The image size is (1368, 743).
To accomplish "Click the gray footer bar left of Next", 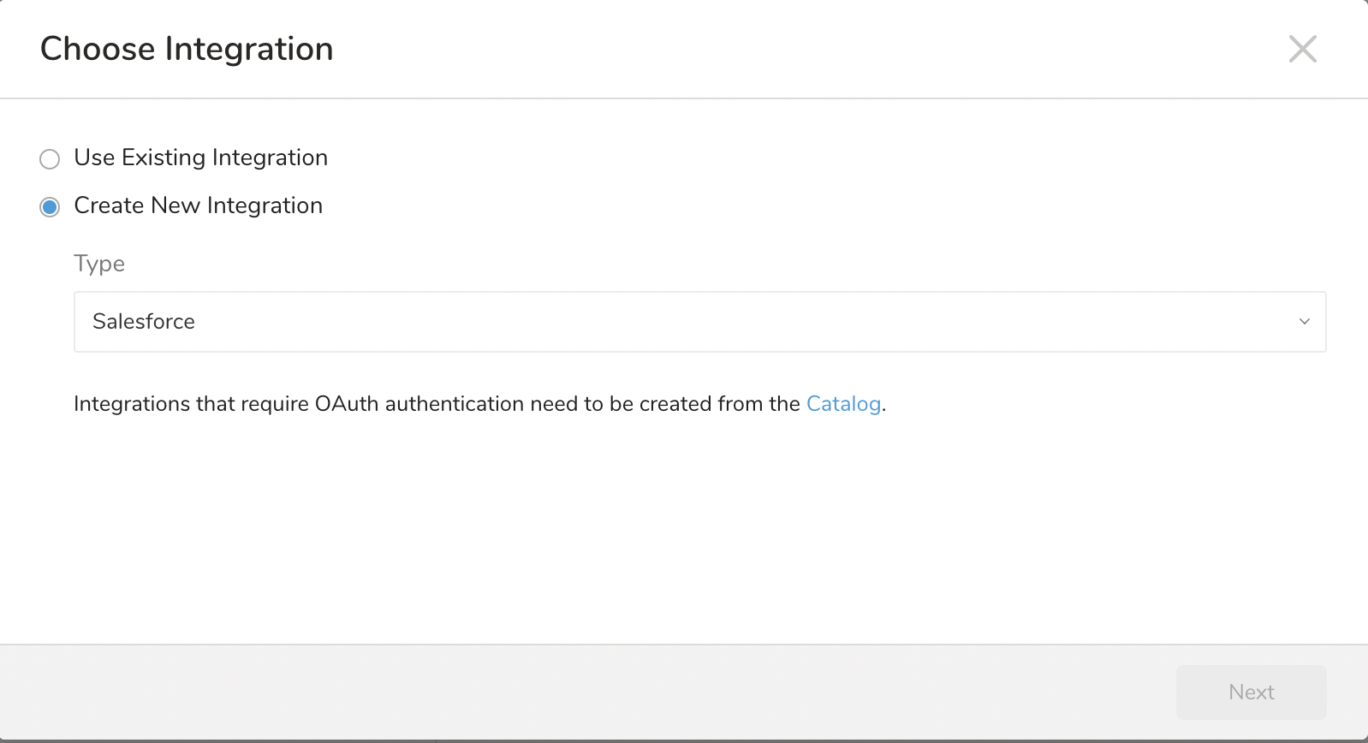I will [x=582, y=692].
